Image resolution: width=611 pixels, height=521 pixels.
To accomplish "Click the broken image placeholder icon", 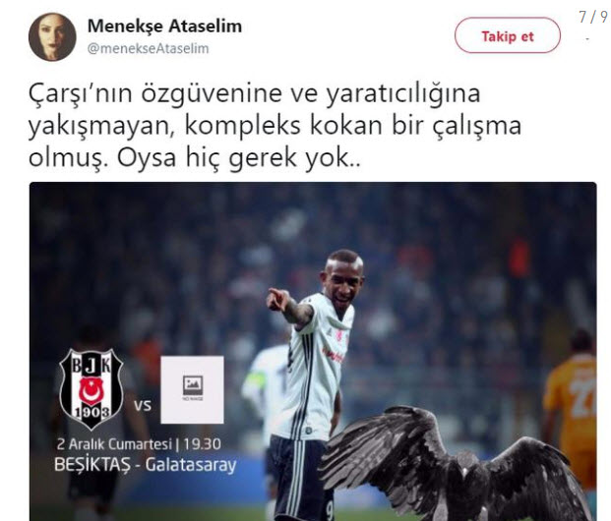I will click(x=193, y=389).
